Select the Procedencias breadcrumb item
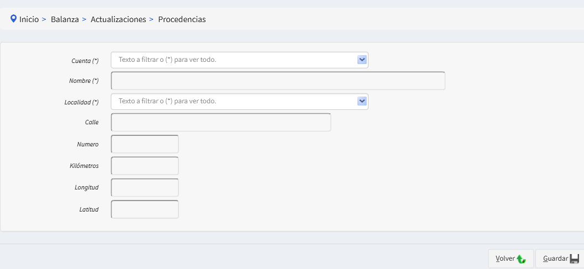 (182, 19)
